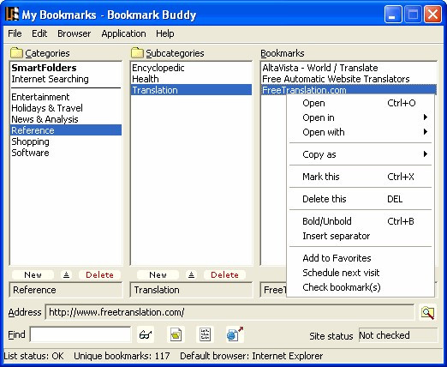Click the Translation subcategory name field
Image resolution: width=447 pixels, height=367 pixels.
pyautogui.click(x=191, y=290)
